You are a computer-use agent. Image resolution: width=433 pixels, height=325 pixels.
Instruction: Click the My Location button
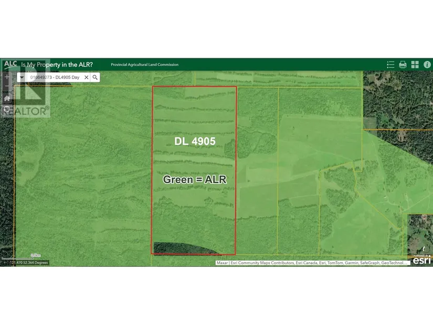[7, 110]
